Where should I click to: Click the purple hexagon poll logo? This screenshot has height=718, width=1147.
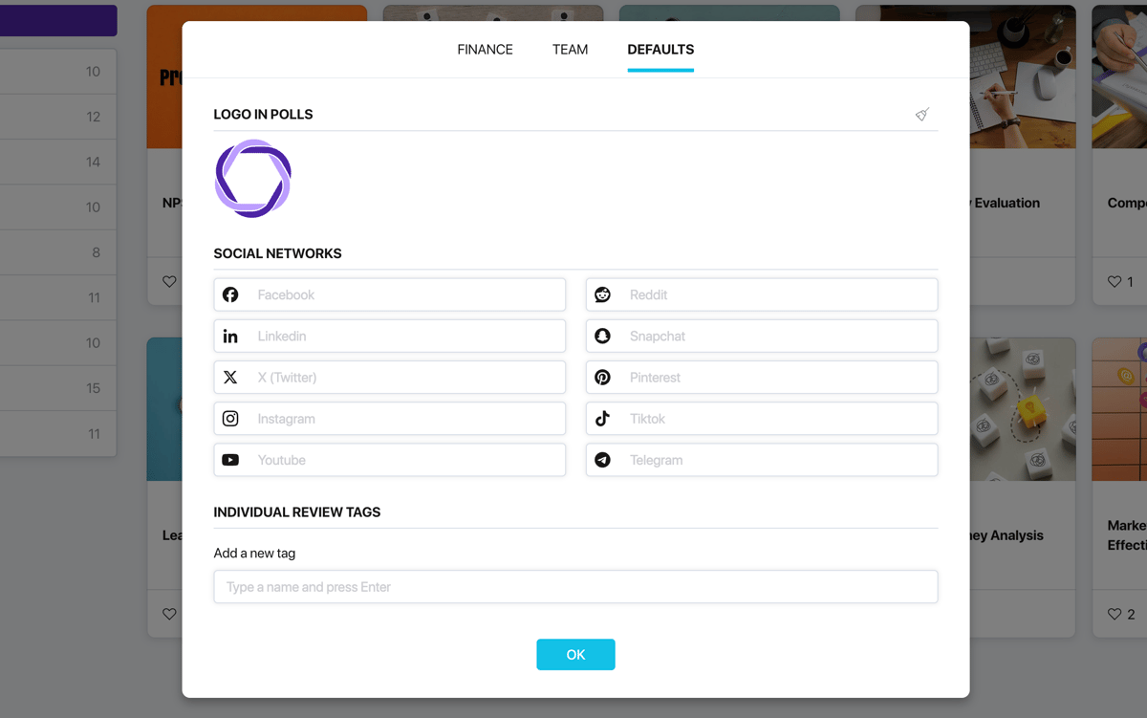click(252, 179)
